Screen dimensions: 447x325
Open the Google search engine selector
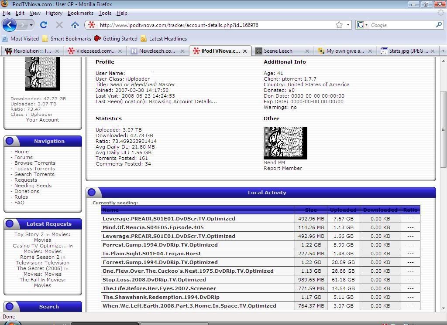(362, 25)
